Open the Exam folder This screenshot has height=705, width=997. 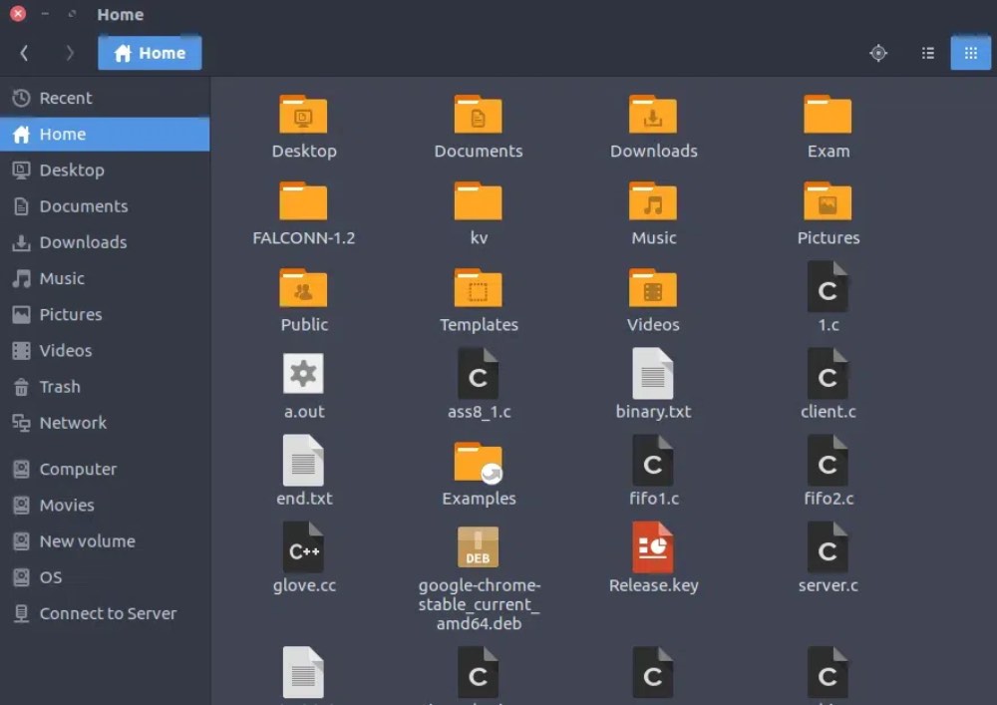pyautogui.click(x=828, y=125)
